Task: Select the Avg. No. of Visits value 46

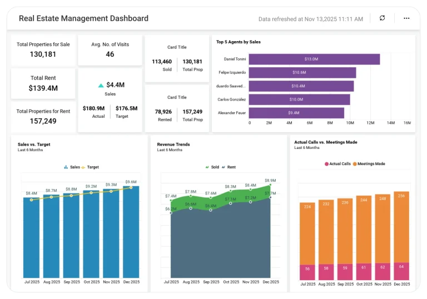Action: 110,54
